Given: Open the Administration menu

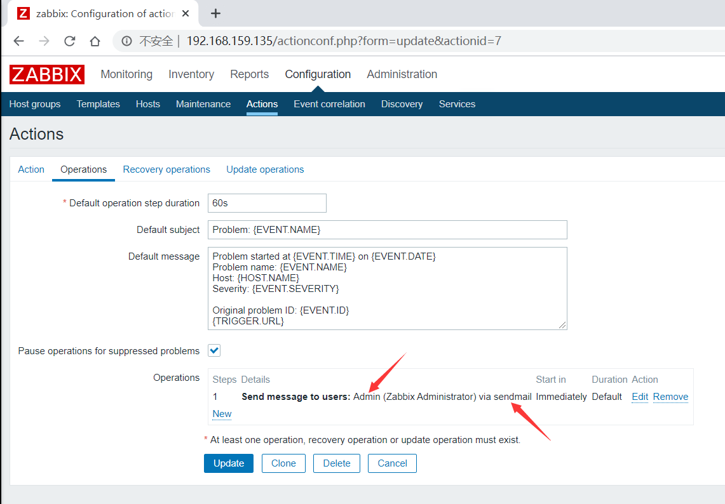Looking at the screenshot, I should pos(402,74).
